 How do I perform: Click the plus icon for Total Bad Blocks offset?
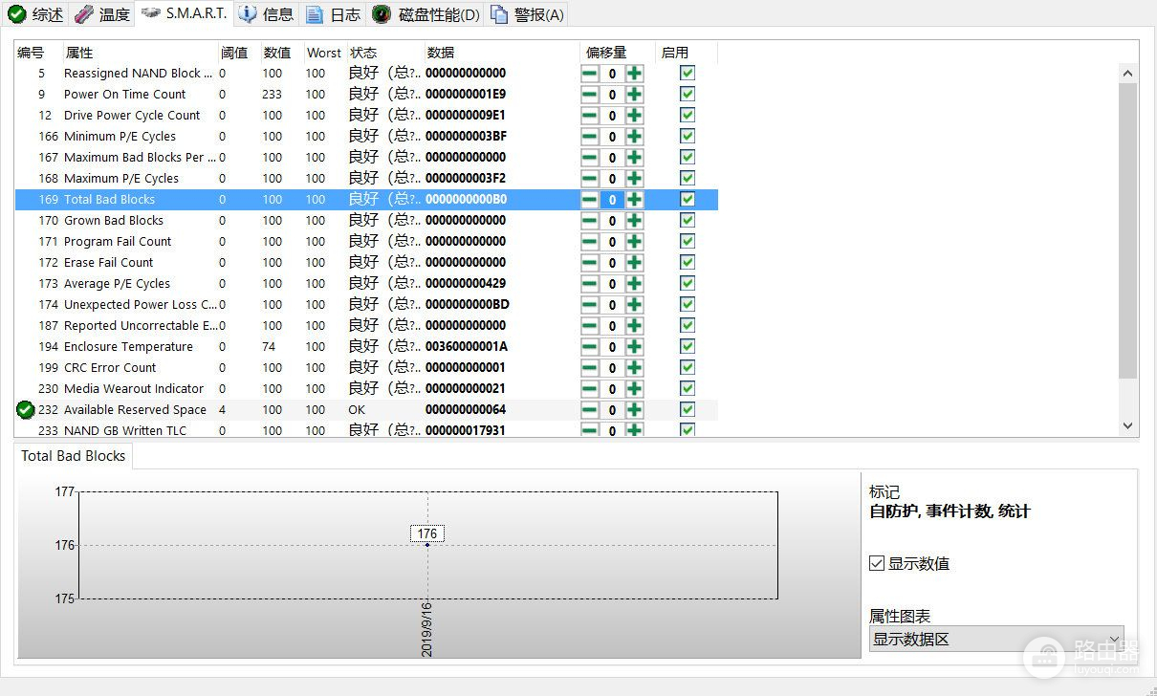coord(634,200)
